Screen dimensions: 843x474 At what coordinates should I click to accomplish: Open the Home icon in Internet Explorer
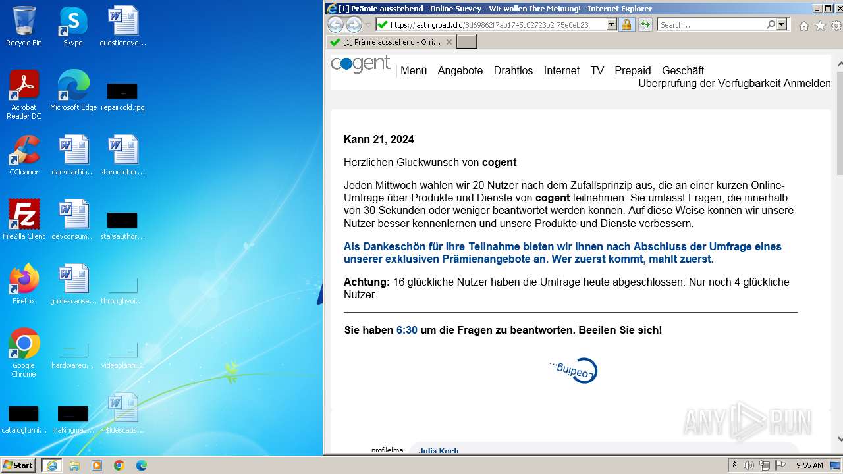[x=803, y=26]
